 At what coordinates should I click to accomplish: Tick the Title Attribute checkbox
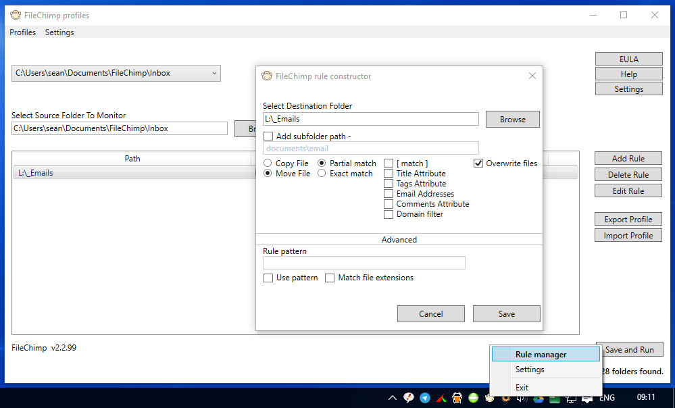pos(389,174)
